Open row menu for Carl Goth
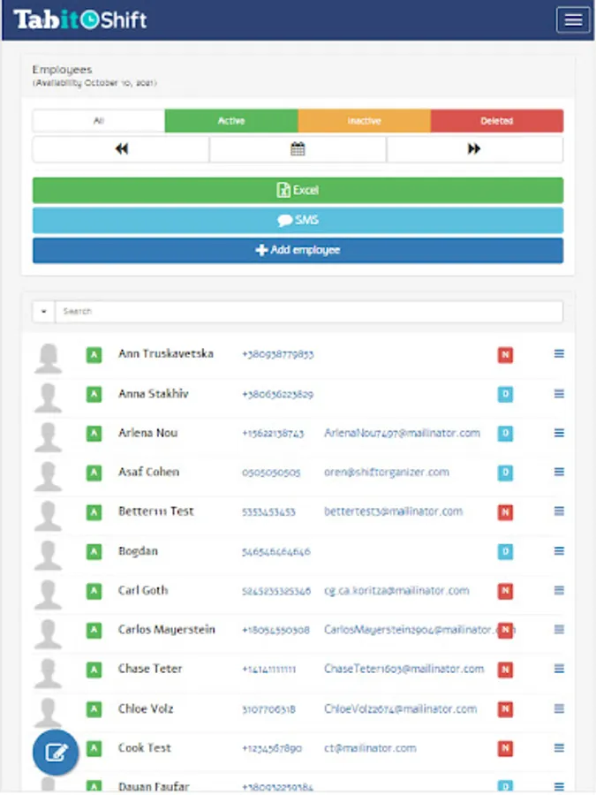The image size is (596, 795). 559,590
